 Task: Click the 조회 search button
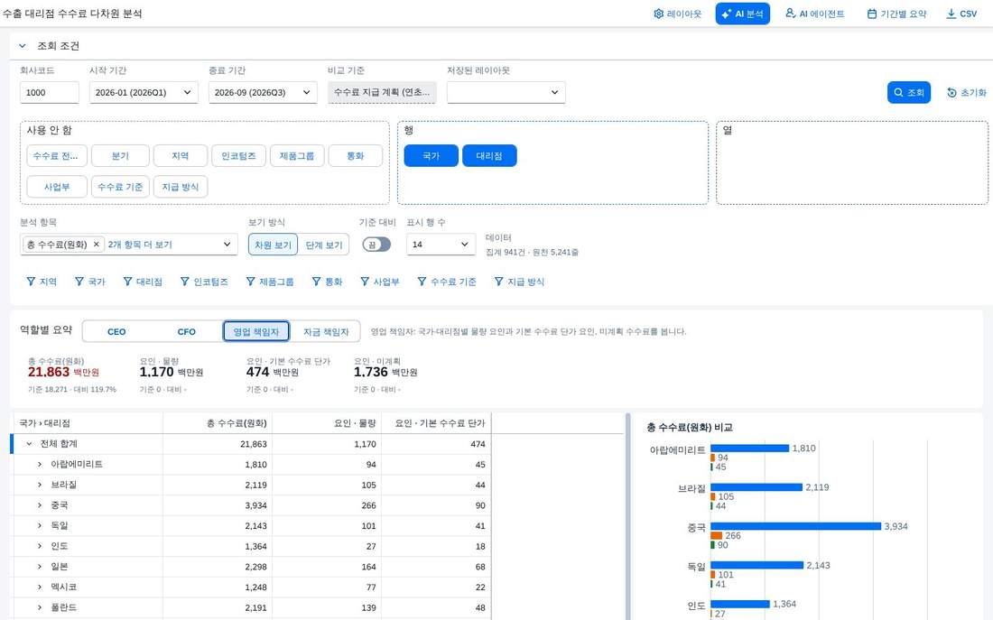[x=909, y=92]
